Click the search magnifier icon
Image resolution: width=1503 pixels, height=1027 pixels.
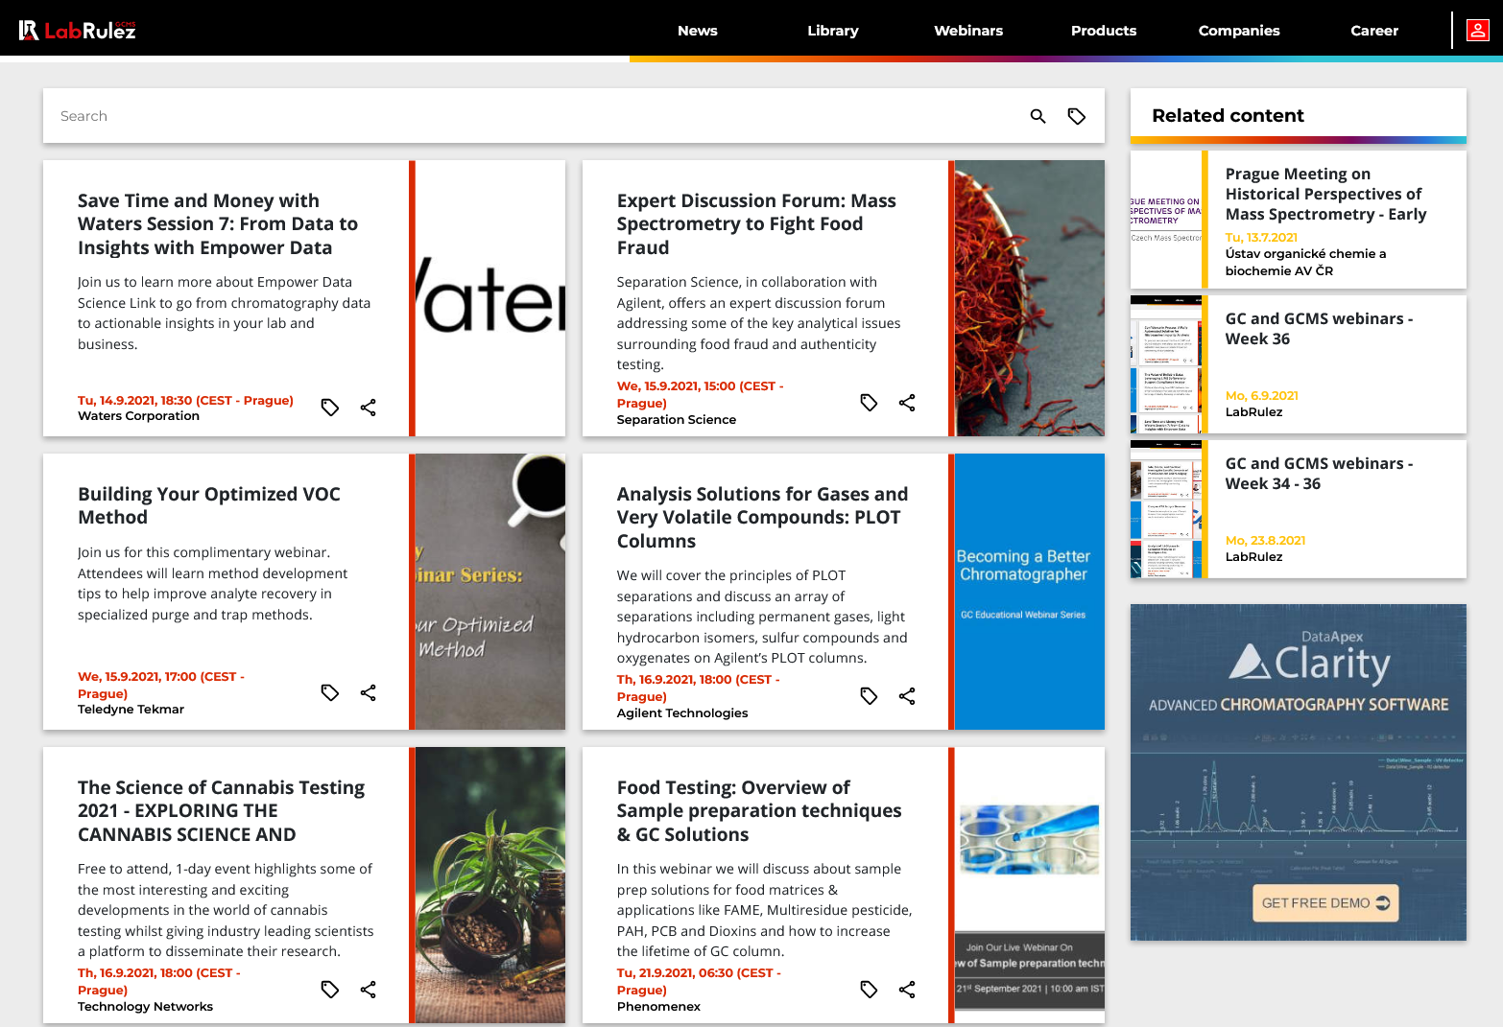[1038, 116]
